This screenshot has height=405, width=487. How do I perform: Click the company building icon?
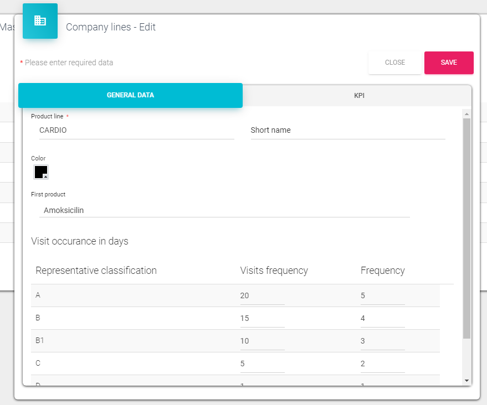[x=40, y=21]
